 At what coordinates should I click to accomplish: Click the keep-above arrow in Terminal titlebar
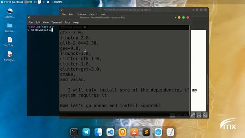pos(175,18)
